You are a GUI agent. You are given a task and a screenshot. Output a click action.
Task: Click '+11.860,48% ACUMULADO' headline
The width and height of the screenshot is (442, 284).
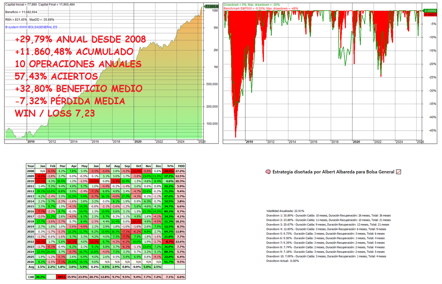[74, 52]
